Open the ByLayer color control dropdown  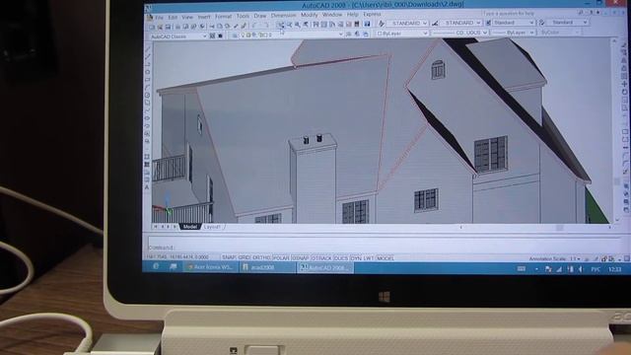pyautogui.click(x=402, y=34)
